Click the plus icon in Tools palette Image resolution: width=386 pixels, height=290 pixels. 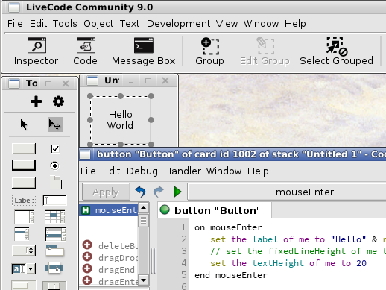(36, 101)
